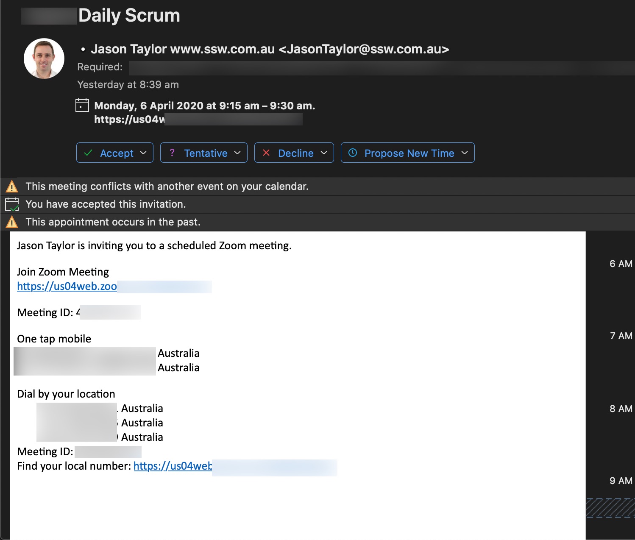Click the warning icon for calendar conflict
The height and width of the screenshot is (540, 635).
tap(12, 186)
